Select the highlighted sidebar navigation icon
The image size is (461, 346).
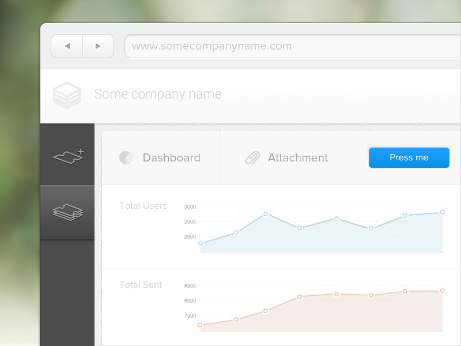tap(67, 212)
